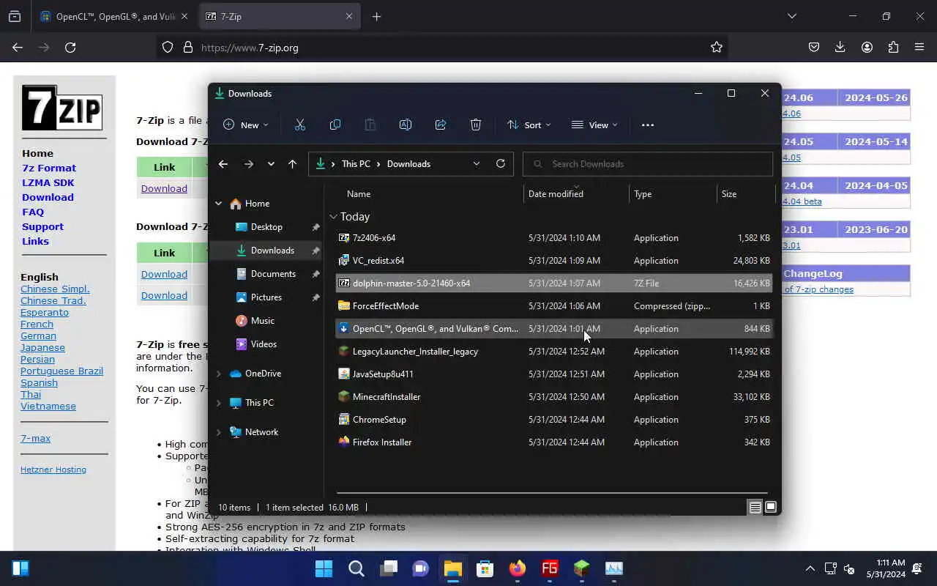
Task: Open Firefox Extensions puzzle icon
Action: [x=893, y=48]
